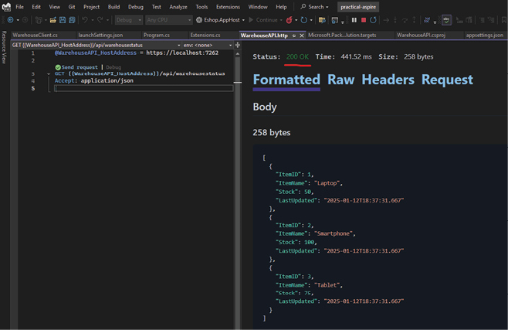
Task: Pause the debugging session
Action: [x=354, y=20]
